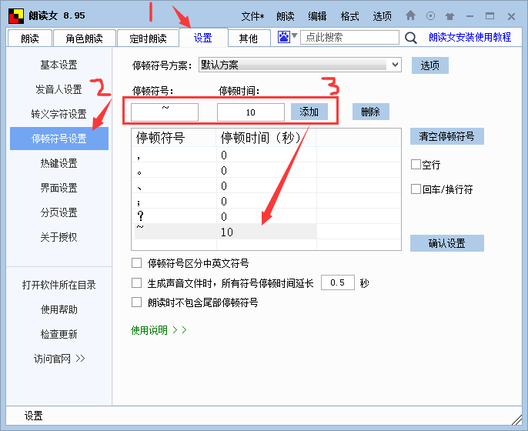Click the 清空停顿符号 button

[x=447, y=136]
